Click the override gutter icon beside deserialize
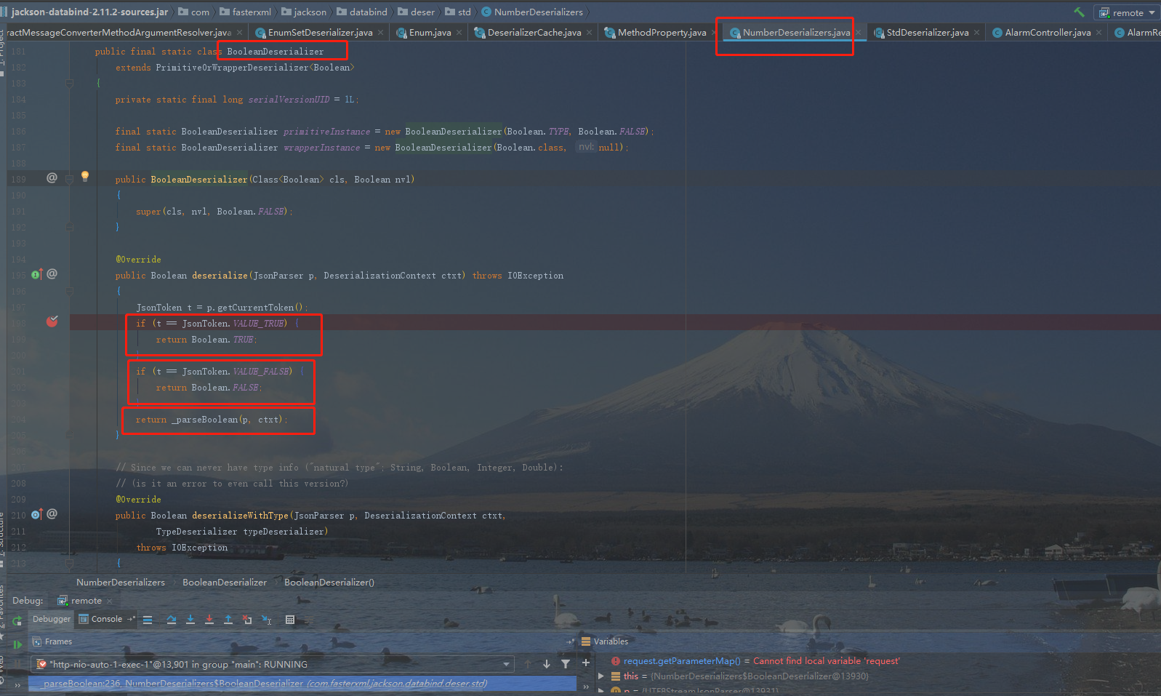The height and width of the screenshot is (696, 1161). [36, 274]
